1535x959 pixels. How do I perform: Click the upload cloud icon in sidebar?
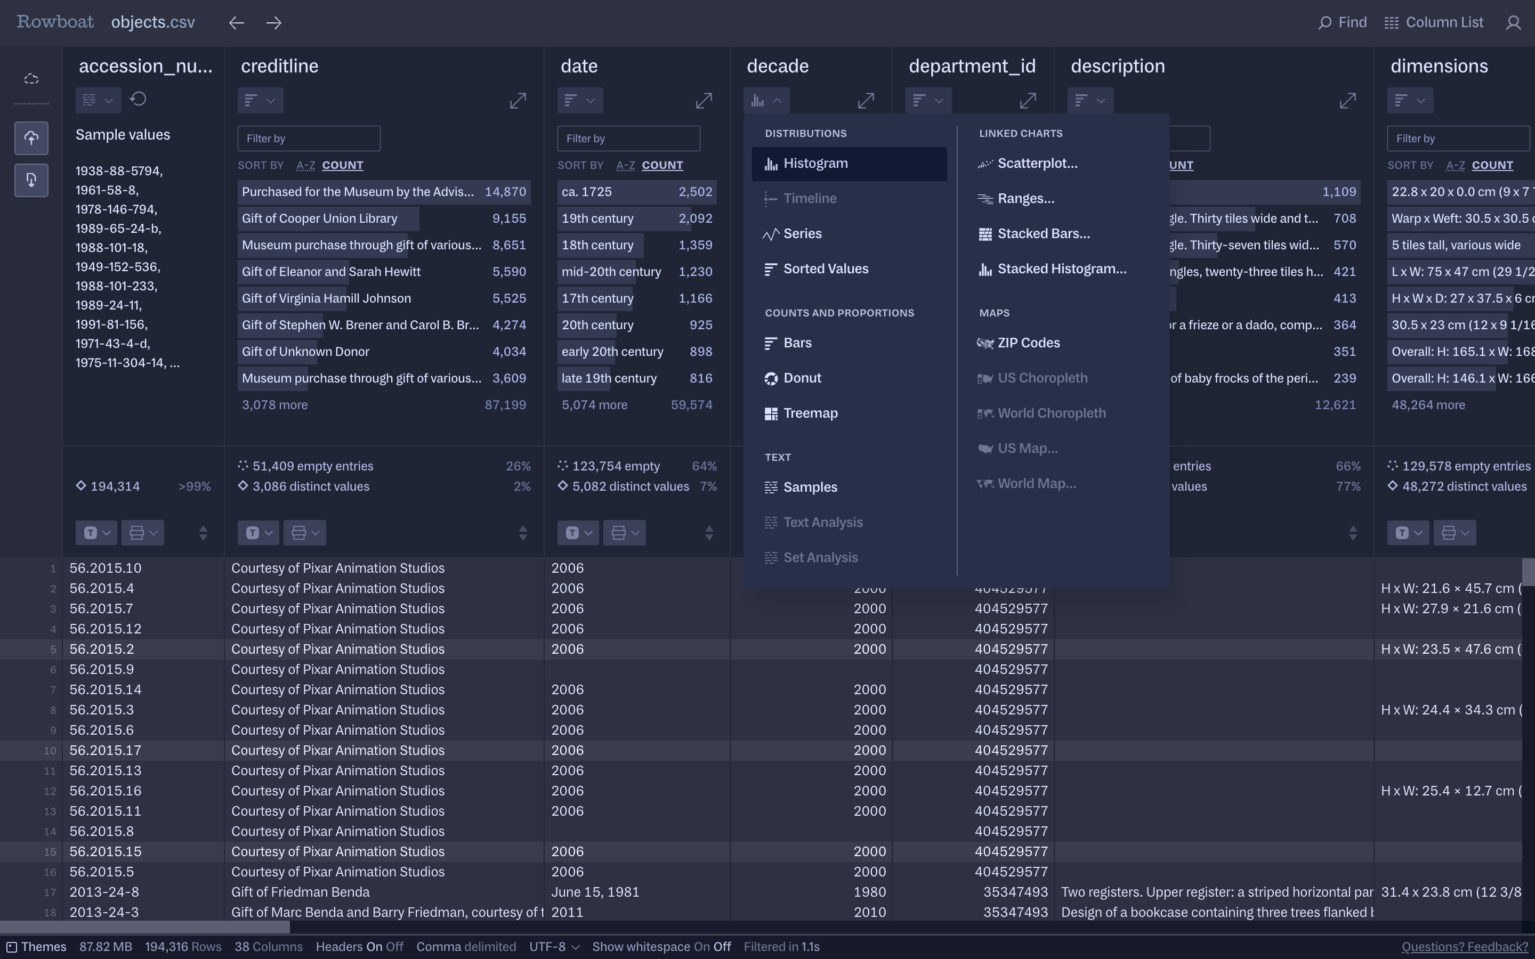pos(31,139)
